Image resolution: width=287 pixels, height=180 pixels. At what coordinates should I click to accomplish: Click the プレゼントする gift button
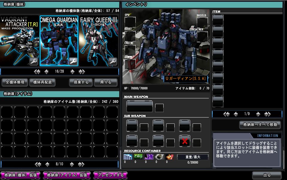[110, 175]
